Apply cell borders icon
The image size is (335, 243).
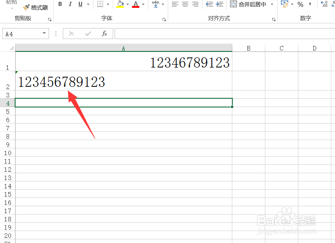click(x=100, y=4)
